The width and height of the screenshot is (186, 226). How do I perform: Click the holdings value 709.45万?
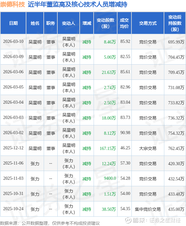click(176, 72)
